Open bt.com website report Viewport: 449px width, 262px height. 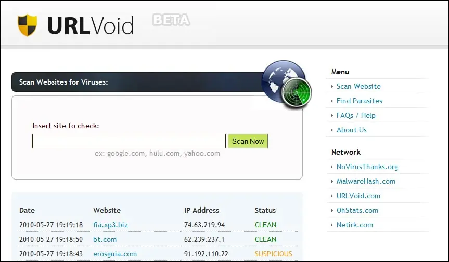coord(105,240)
